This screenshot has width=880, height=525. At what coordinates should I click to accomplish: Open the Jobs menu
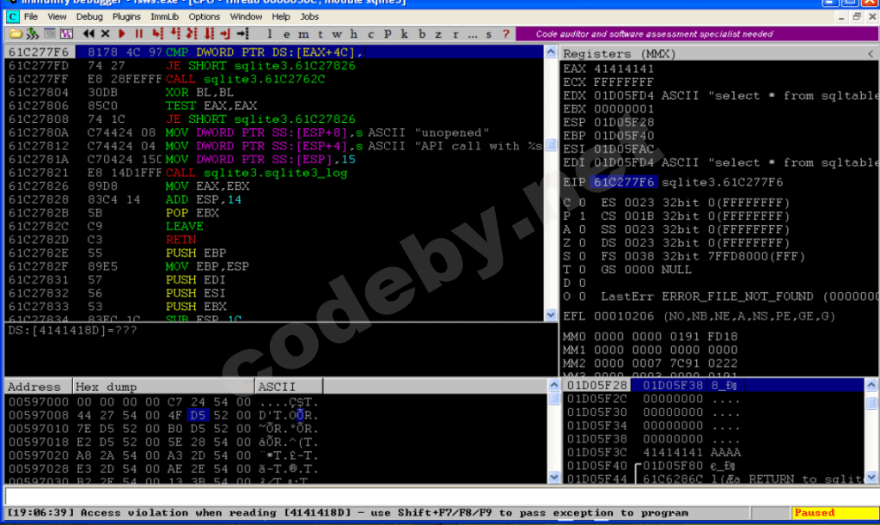coord(309,17)
